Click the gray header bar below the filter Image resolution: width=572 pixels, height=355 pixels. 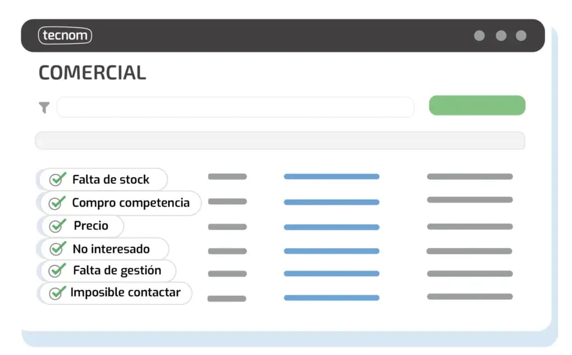[x=280, y=141]
